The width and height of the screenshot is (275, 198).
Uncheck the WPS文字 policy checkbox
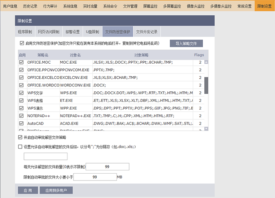[22, 93]
